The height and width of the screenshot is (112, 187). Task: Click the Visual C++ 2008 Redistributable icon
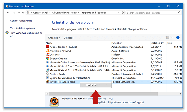[48, 66]
